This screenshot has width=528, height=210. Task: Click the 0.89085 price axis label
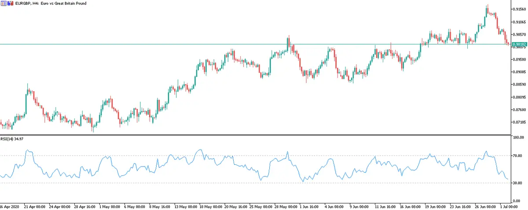[520, 71]
